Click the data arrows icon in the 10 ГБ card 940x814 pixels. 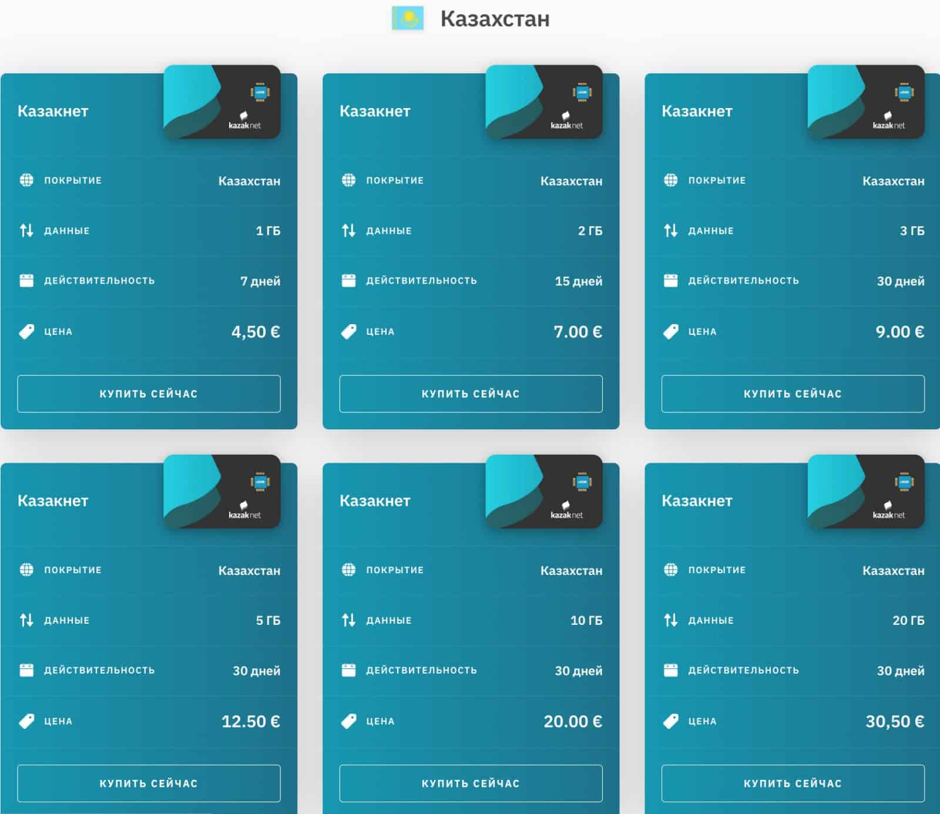click(348, 620)
